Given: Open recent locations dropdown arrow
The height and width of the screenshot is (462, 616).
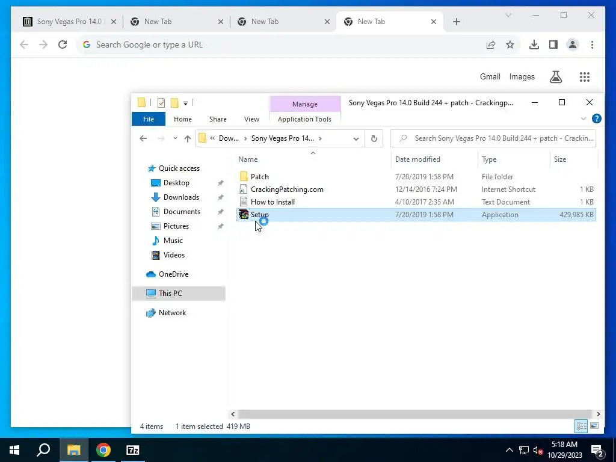Looking at the screenshot, I should 175,138.
